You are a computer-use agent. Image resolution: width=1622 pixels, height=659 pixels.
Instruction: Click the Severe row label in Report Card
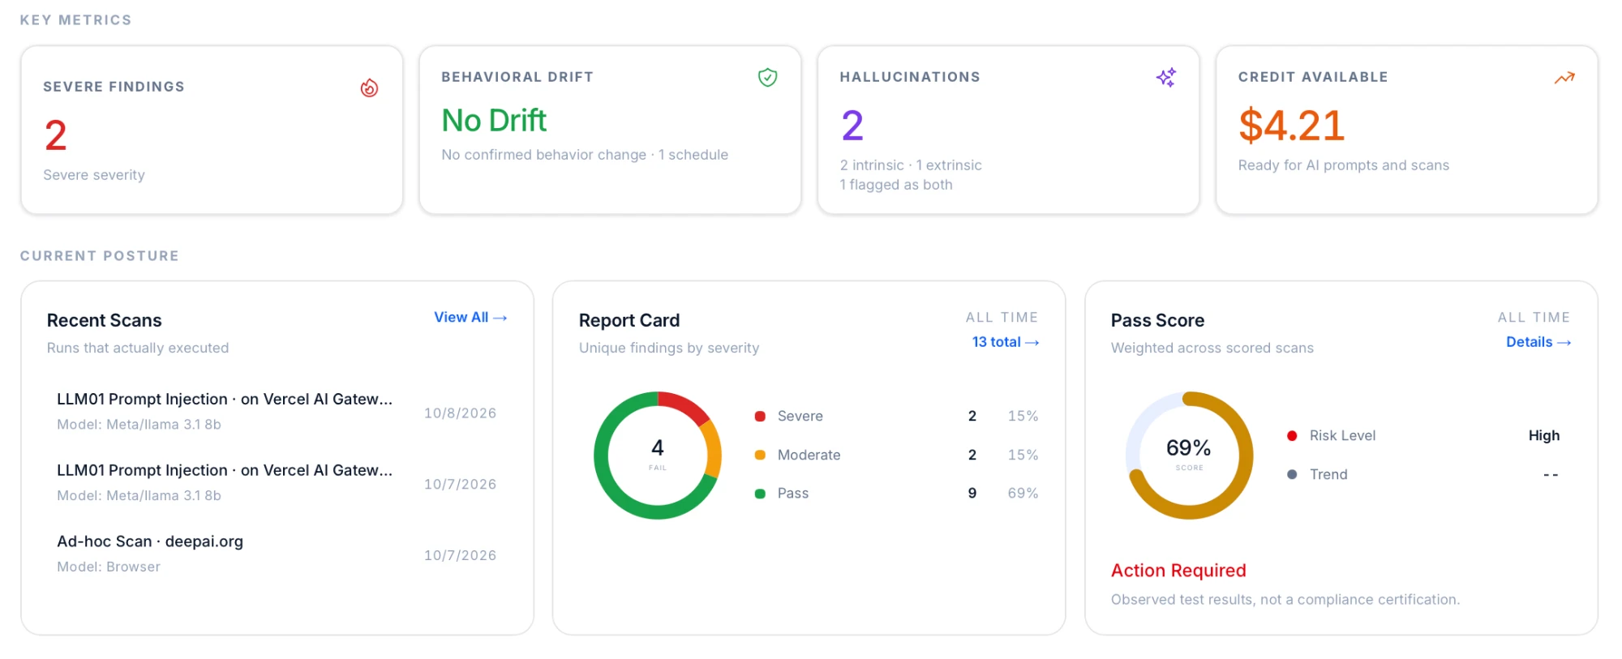tap(800, 416)
